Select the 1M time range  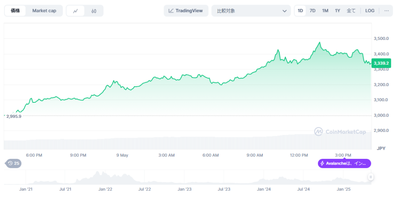pos(325,11)
